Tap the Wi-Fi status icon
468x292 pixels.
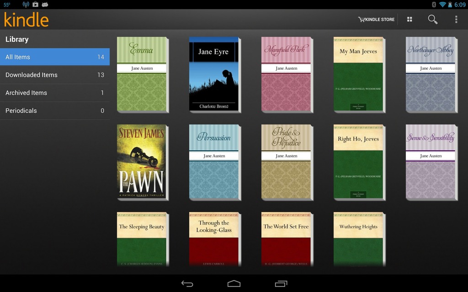pyautogui.click(x=442, y=5)
